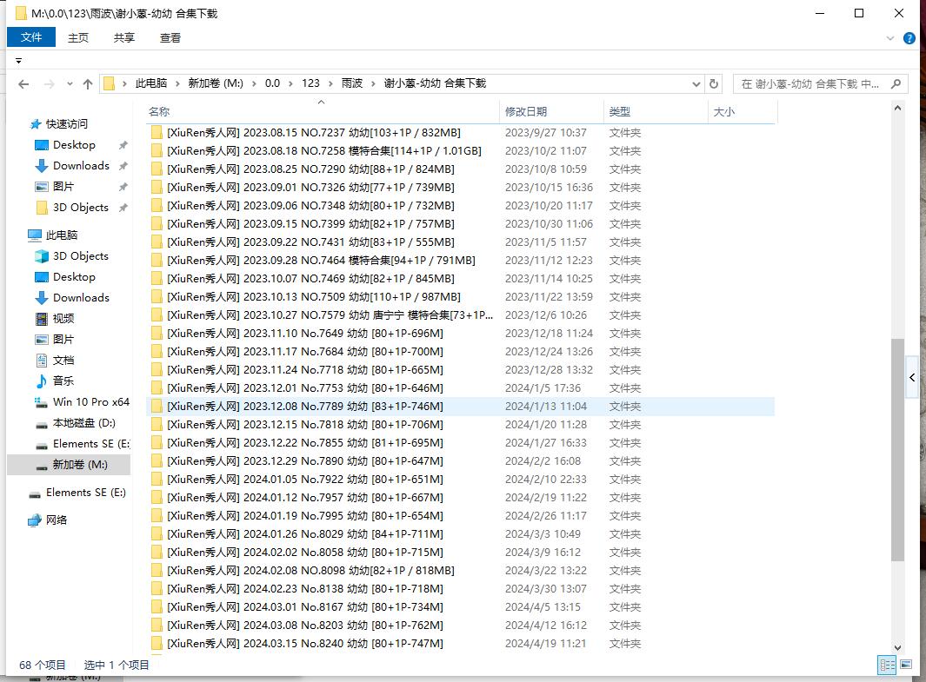Select folder 2023.08.18 NO.7258
Viewport: 926px width, 682px height.
(324, 151)
